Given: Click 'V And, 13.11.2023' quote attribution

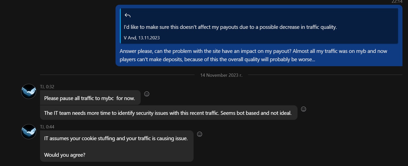Looking at the screenshot, I should (x=142, y=38).
